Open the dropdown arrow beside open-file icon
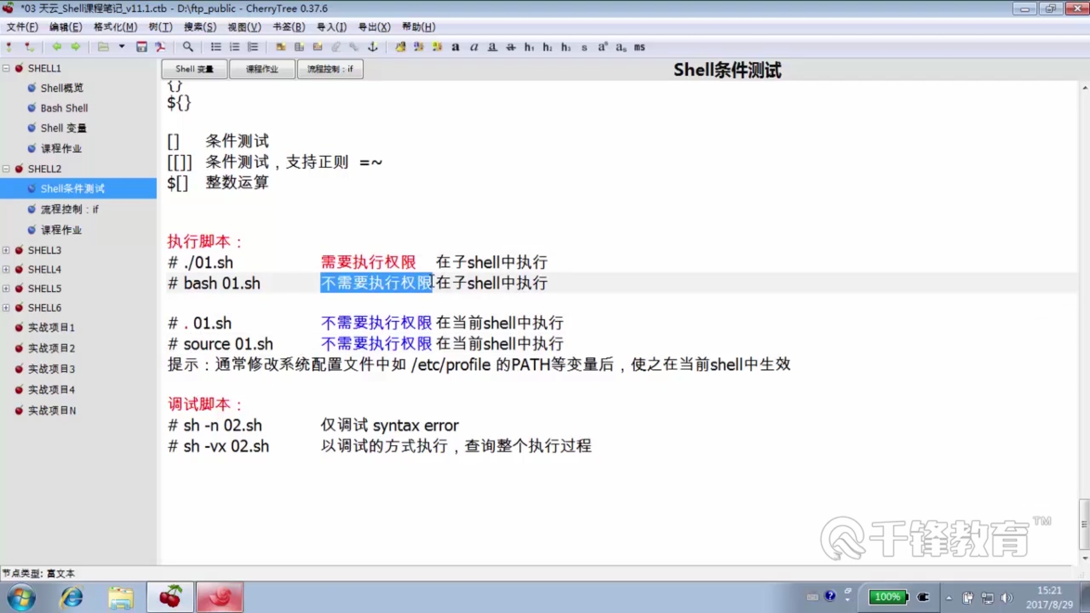The height and width of the screenshot is (613, 1090). coord(121,47)
